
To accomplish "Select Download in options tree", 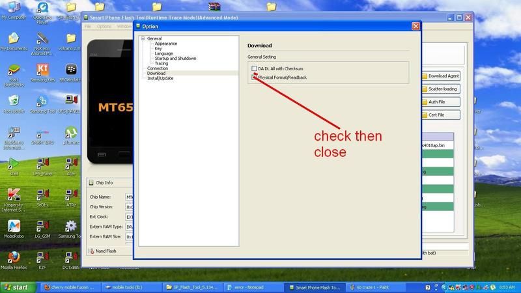I will [156, 73].
